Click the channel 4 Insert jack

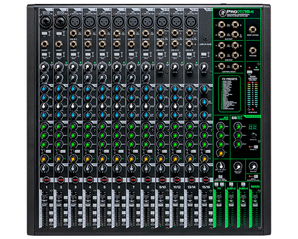88,45
